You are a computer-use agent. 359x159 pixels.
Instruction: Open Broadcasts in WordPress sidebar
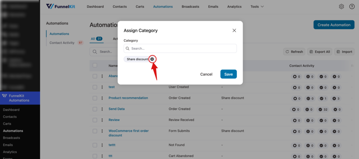[12, 138]
